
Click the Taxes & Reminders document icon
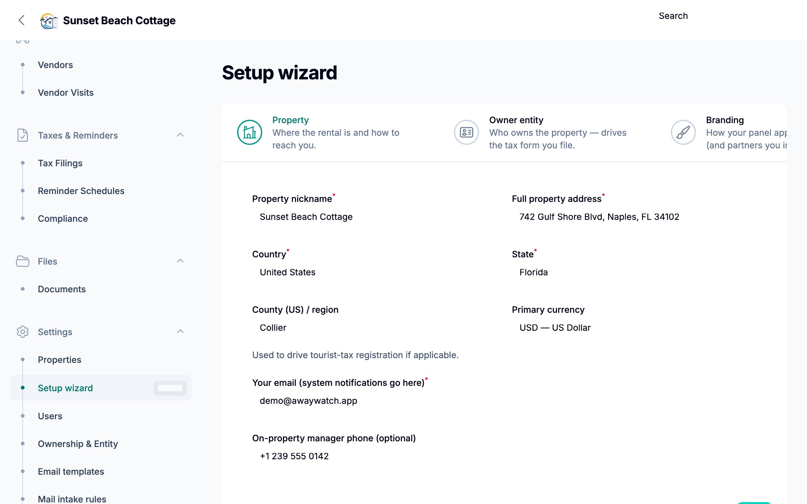point(22,135)
